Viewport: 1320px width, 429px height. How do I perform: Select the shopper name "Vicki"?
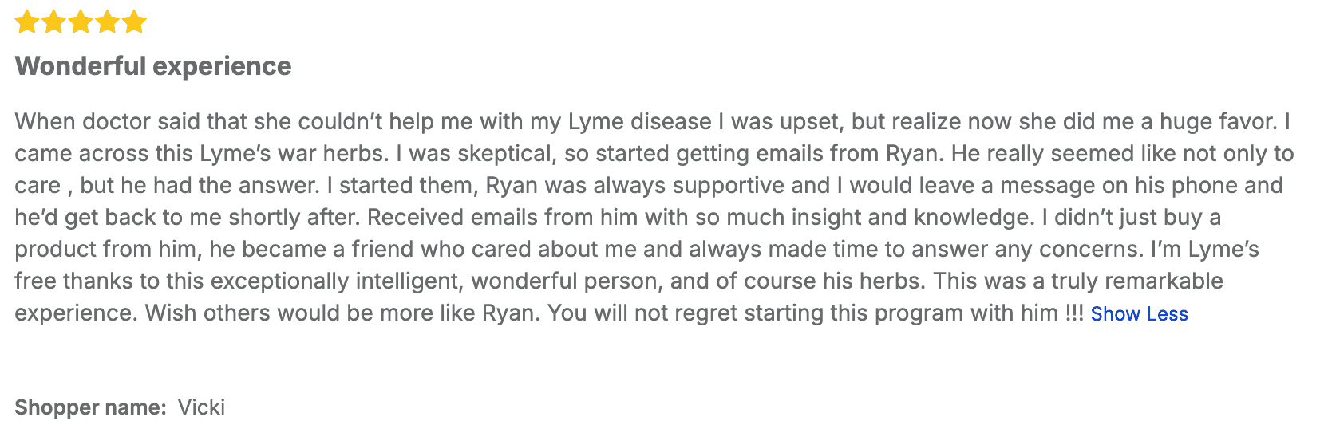tap(201, 407)
